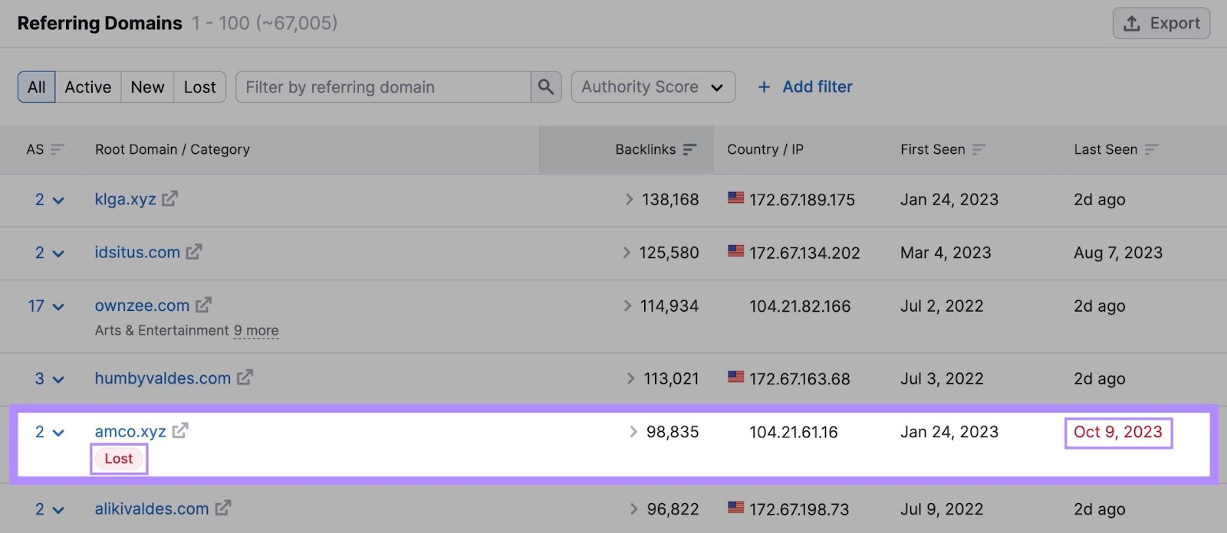Open humbyvaldes.com external link icon
Screen dimensions: 1227x533
coord(245,378)
